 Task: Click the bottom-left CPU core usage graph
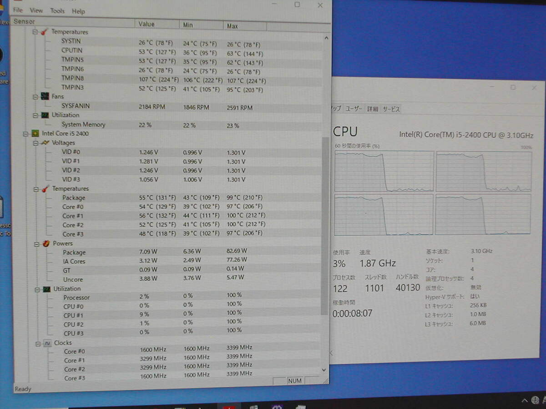[x=384, y=214]
